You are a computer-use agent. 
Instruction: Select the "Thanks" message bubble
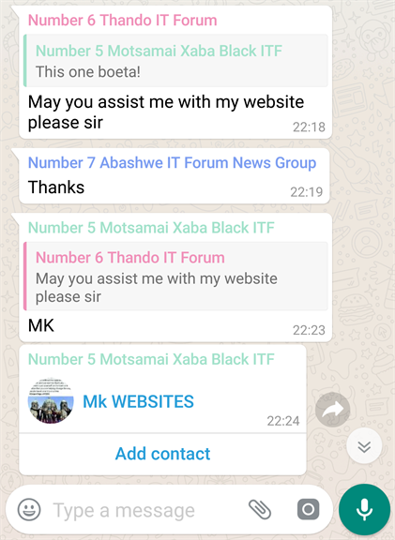[175, 176]
